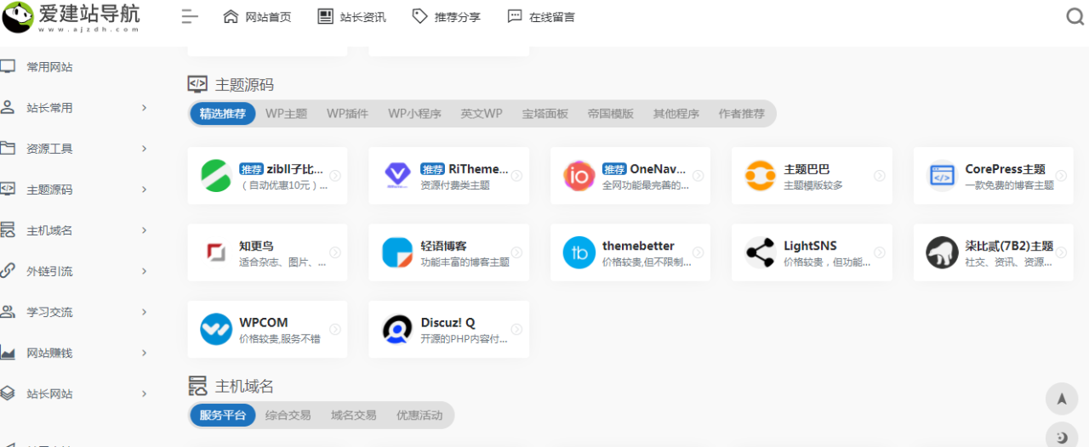The height and width of the screenshot is (447, 1089).
Task: Click the LightSNS share logo
Action: [760, 252]
